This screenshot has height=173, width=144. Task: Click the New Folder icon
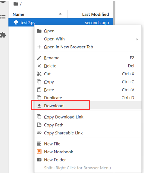pyautogui.click(x=39, y=160)
